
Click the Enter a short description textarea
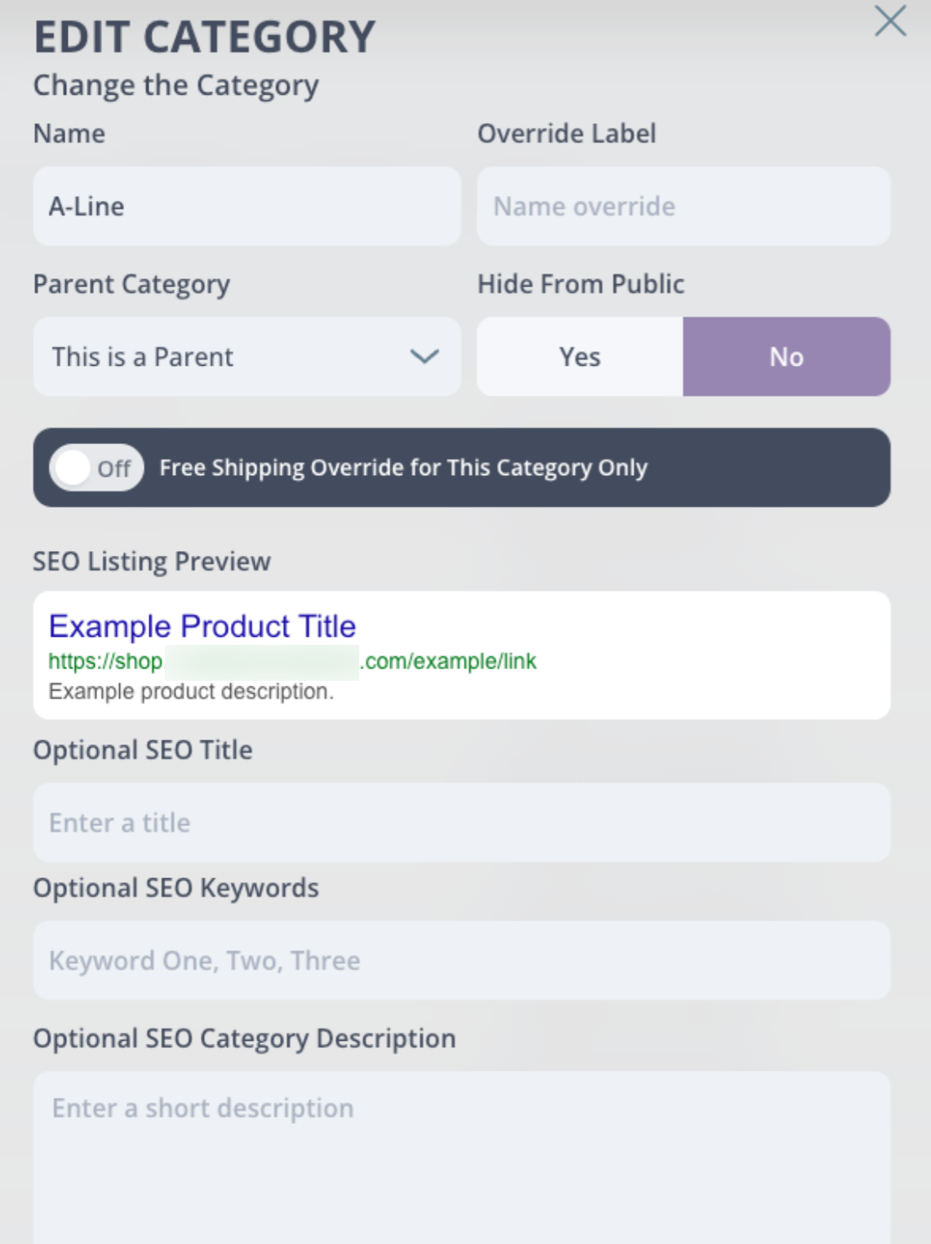462,1157
